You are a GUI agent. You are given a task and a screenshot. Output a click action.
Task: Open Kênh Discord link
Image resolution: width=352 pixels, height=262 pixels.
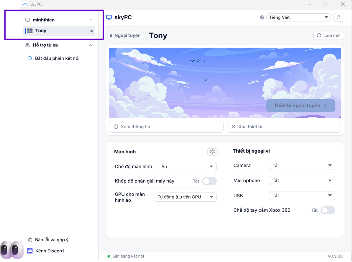pyautogui.click(x=45, y=251)
